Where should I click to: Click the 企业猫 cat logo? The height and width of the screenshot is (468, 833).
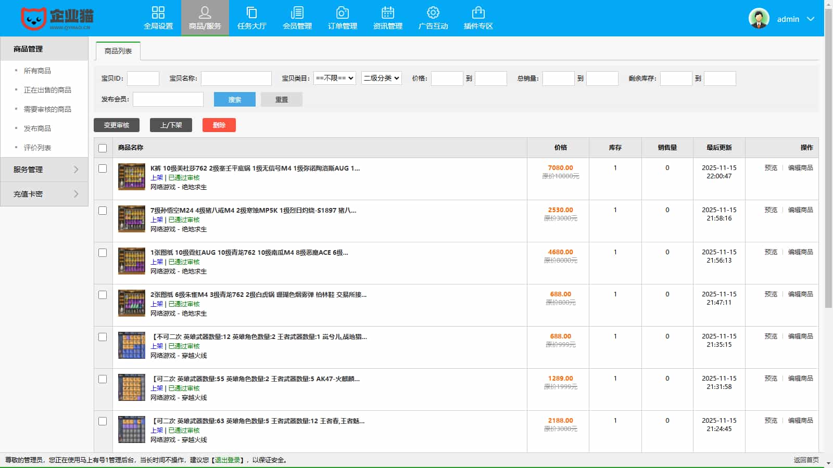click(33, 19)
